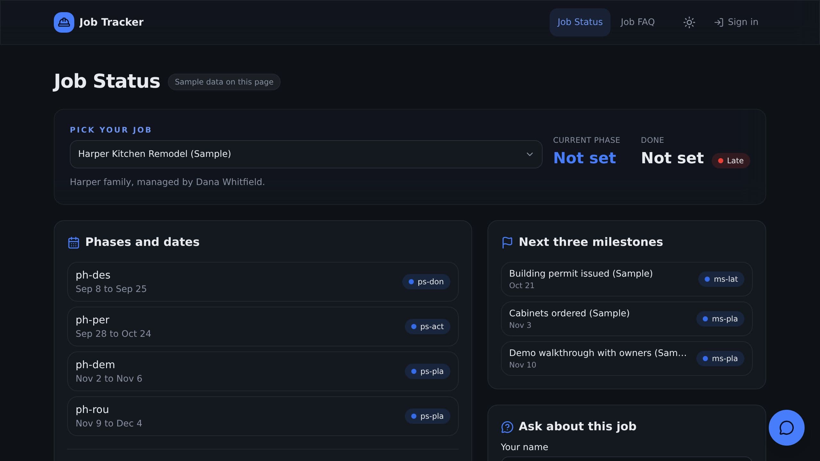Click the ms-pla badge for Cabinets ordered
The image size is (820, 461).
(720, 319)
